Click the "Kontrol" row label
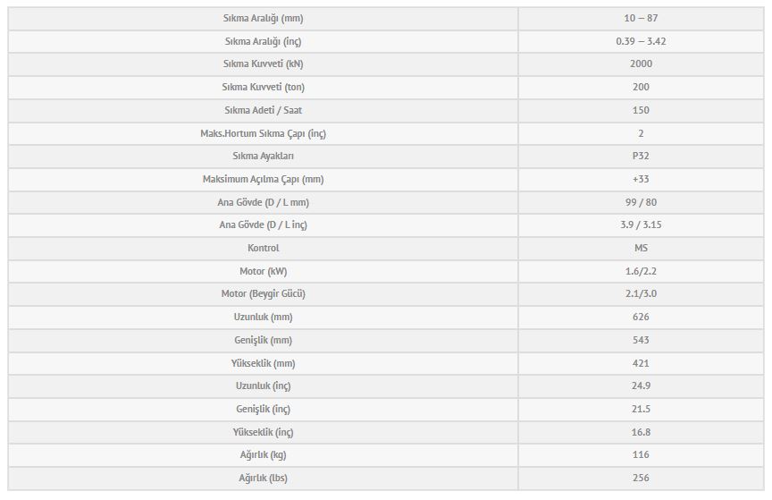The width and height of the screenshot is (772, 500). pyautogui.click(x=263, y=248)
